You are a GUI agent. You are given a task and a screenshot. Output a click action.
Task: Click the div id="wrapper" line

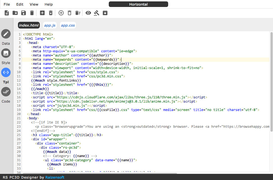click(x=49, y=139)
